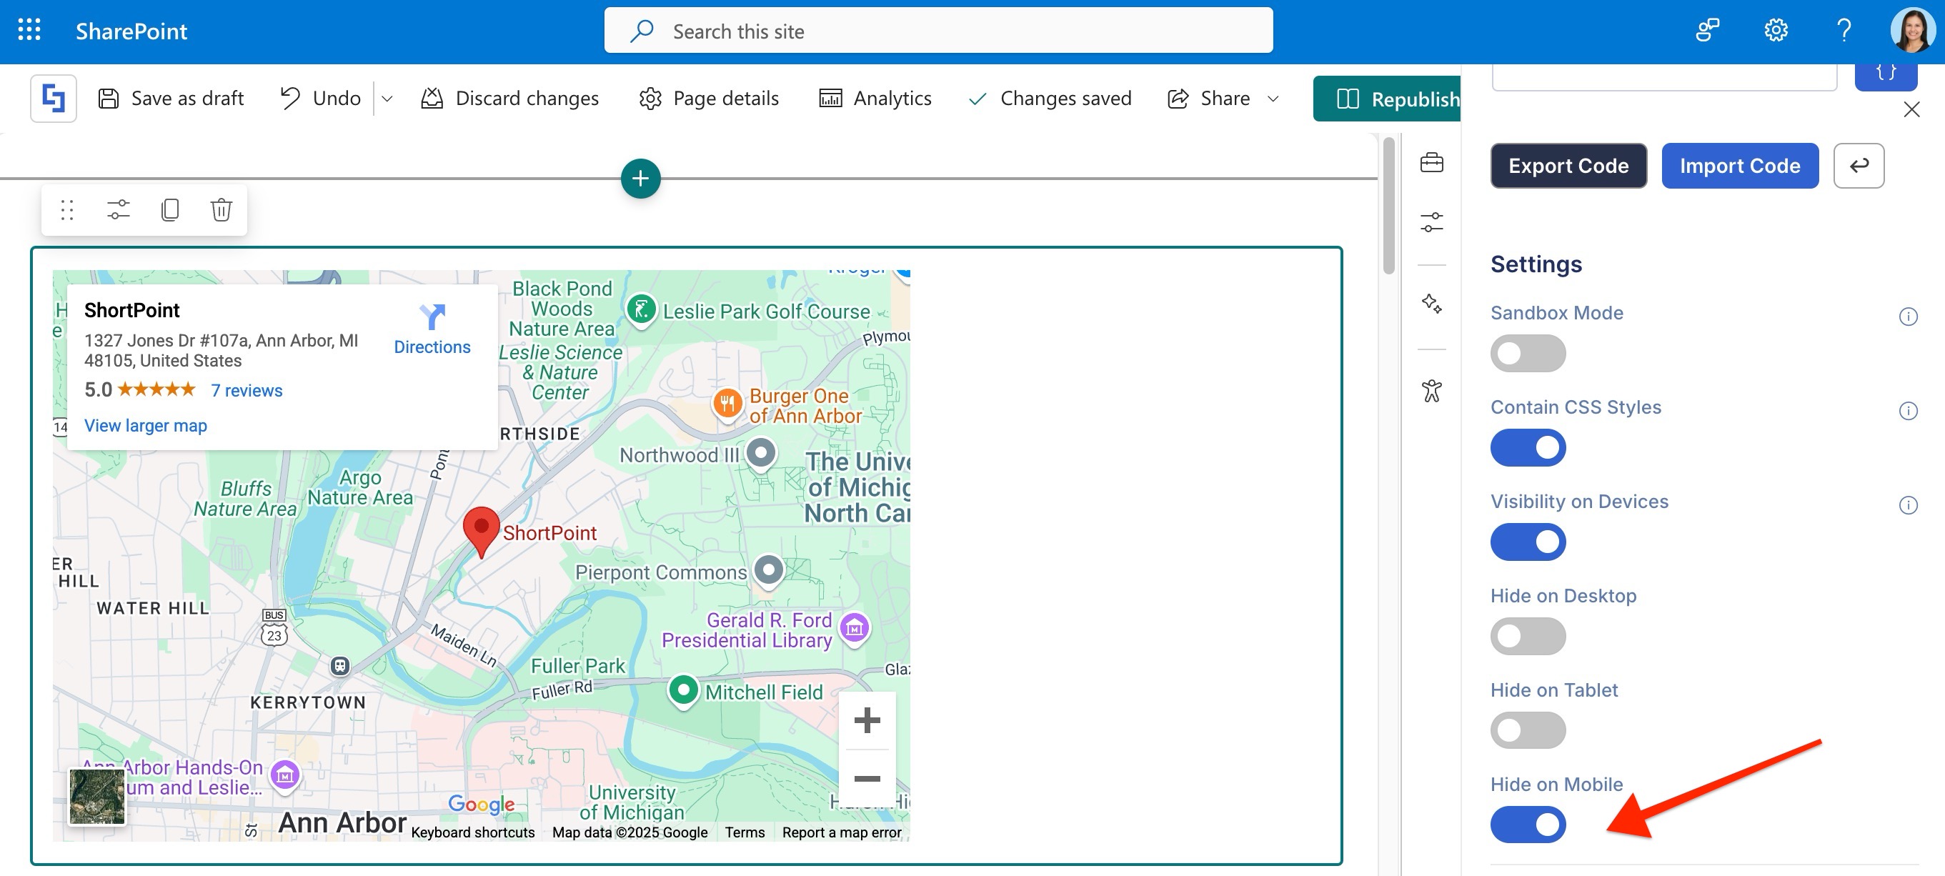
Task: Zoom in the map with plus
Action: (867, 720)
